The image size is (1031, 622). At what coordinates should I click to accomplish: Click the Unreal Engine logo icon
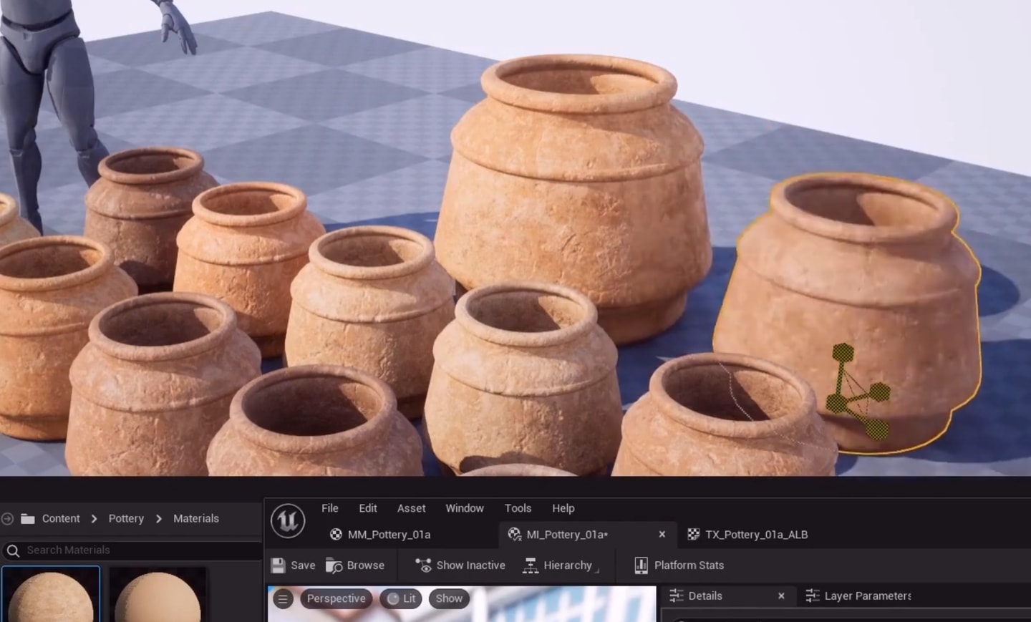(x=288, y=520)
